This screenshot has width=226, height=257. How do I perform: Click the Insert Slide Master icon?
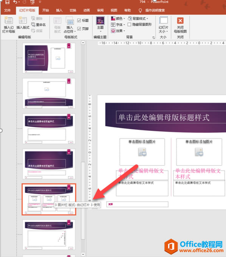(x=9, y=20)
